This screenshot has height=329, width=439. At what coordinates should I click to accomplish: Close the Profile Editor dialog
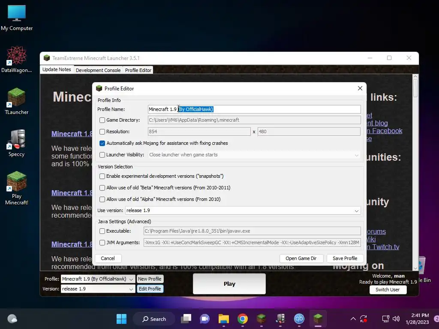[x=360, y=88]
